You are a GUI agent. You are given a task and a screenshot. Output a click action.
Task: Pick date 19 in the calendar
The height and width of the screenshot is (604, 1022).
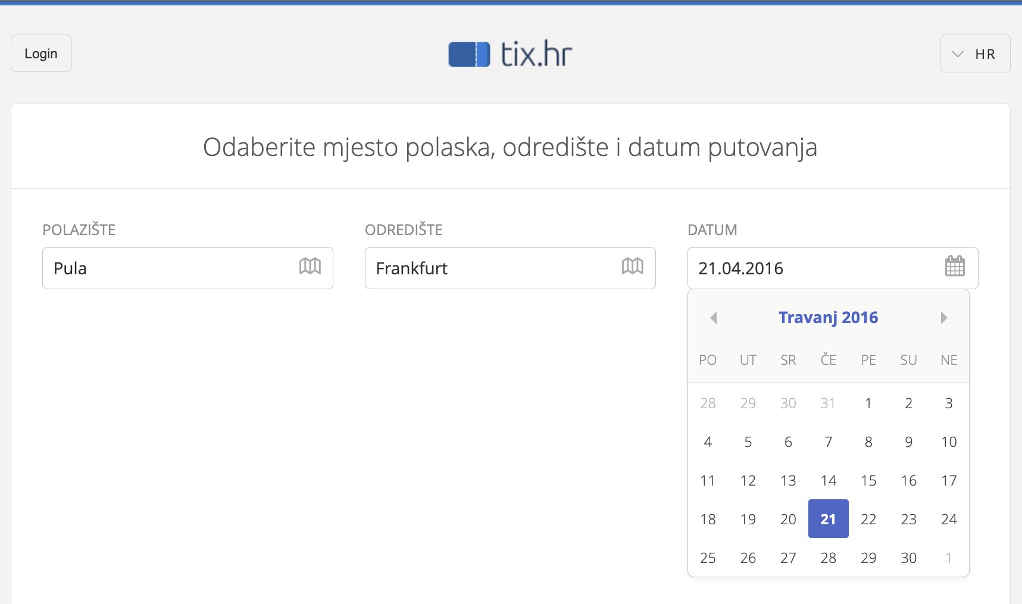point(748,519)
